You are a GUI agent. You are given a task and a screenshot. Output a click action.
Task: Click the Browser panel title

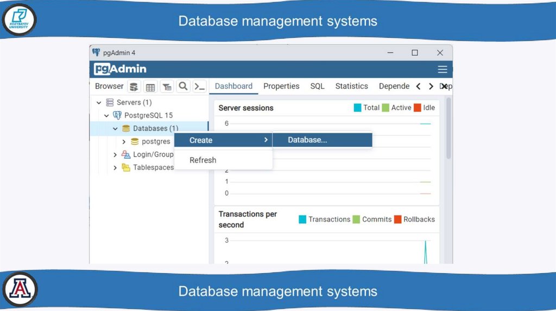point(109,86)
